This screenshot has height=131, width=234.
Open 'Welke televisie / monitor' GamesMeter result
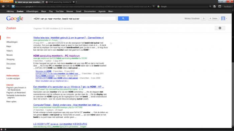point(69,38)
